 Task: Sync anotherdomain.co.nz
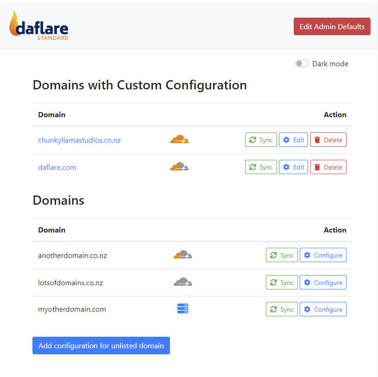pos(282,255)
